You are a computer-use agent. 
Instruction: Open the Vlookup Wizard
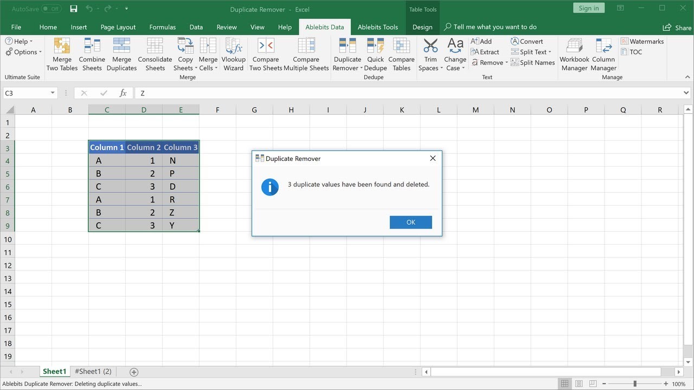(234, 54)
